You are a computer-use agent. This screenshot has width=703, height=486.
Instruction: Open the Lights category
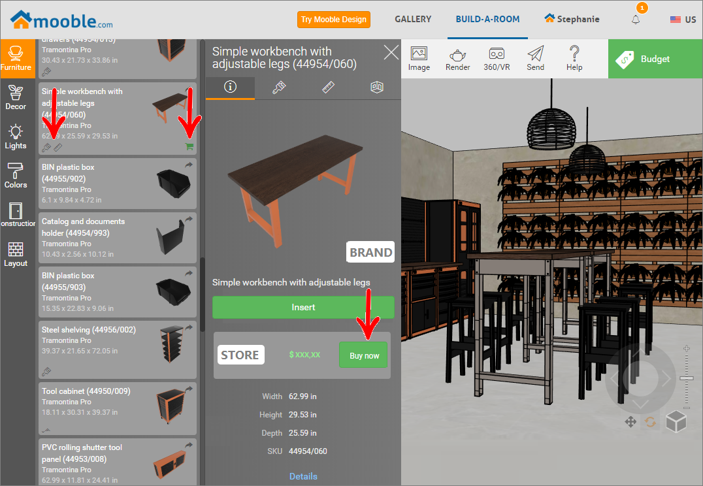[x=16, y=137]
